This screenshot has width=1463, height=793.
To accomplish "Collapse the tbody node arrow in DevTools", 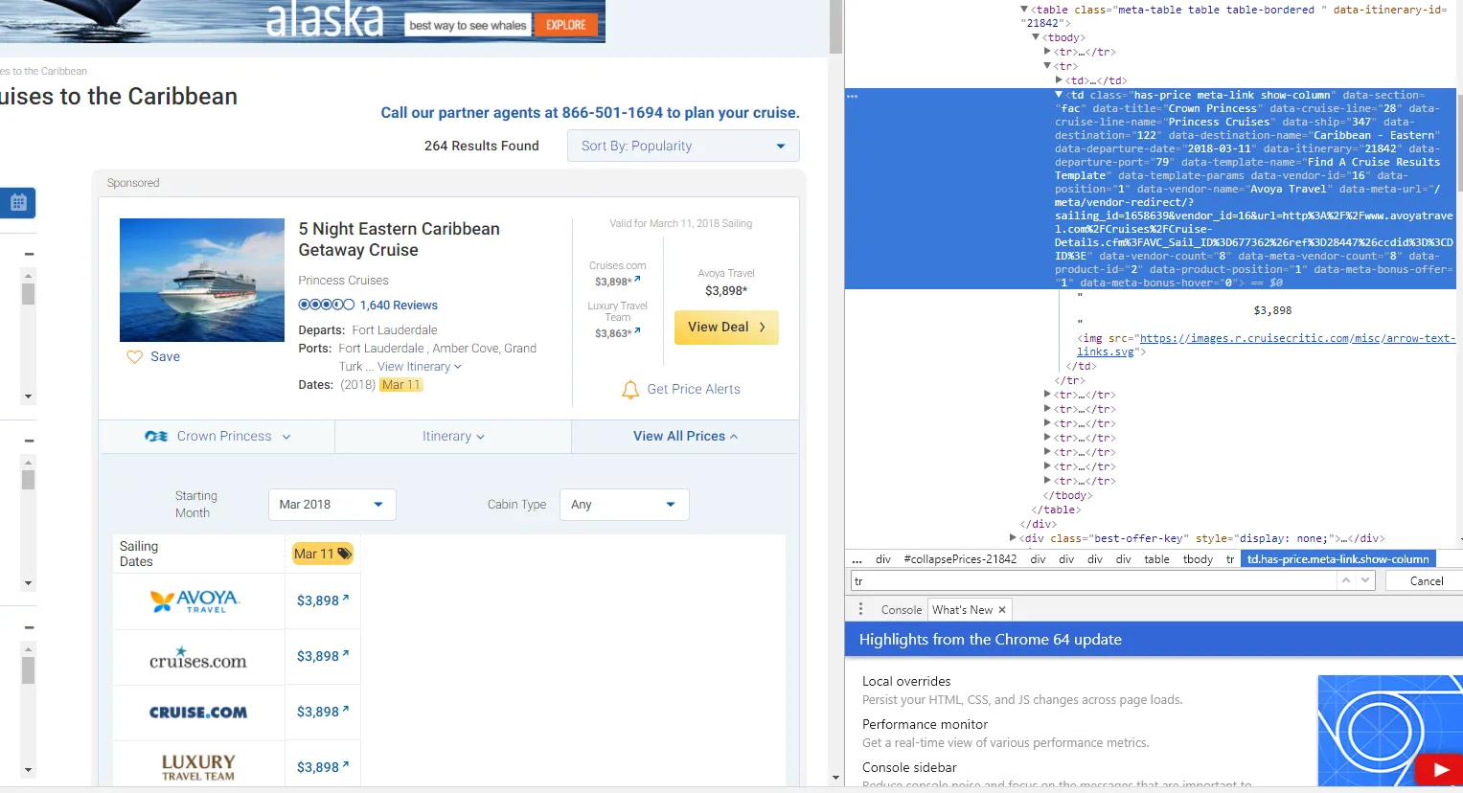I will coord(1036,38).
